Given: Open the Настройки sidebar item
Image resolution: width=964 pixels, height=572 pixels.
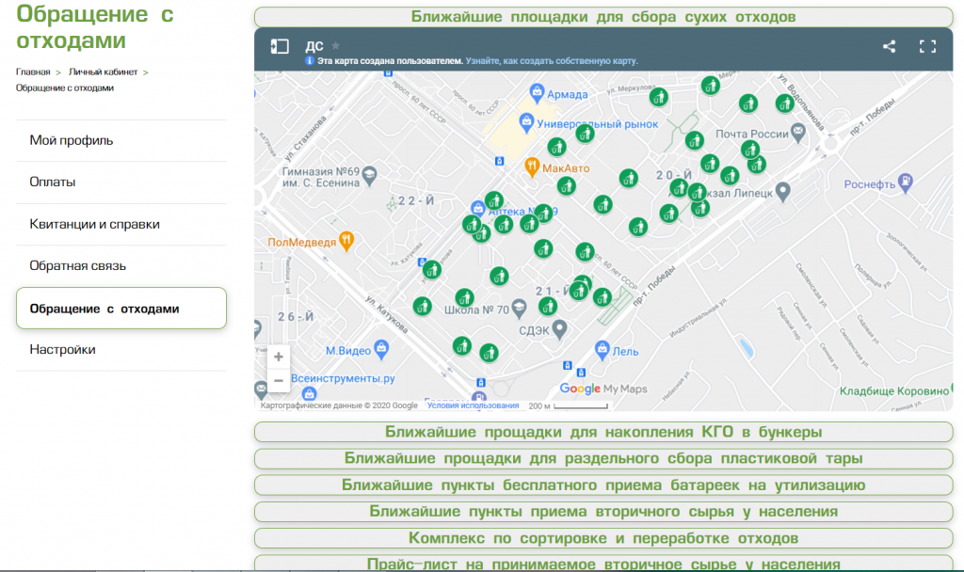Looking at the screenshot, I should pyautogui.click(x=62, y=349).
